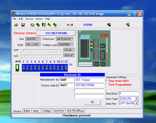This screenshot has width=156, height=123.
Task: Switch to the temp tab
Action: click(x=36, y=111)
